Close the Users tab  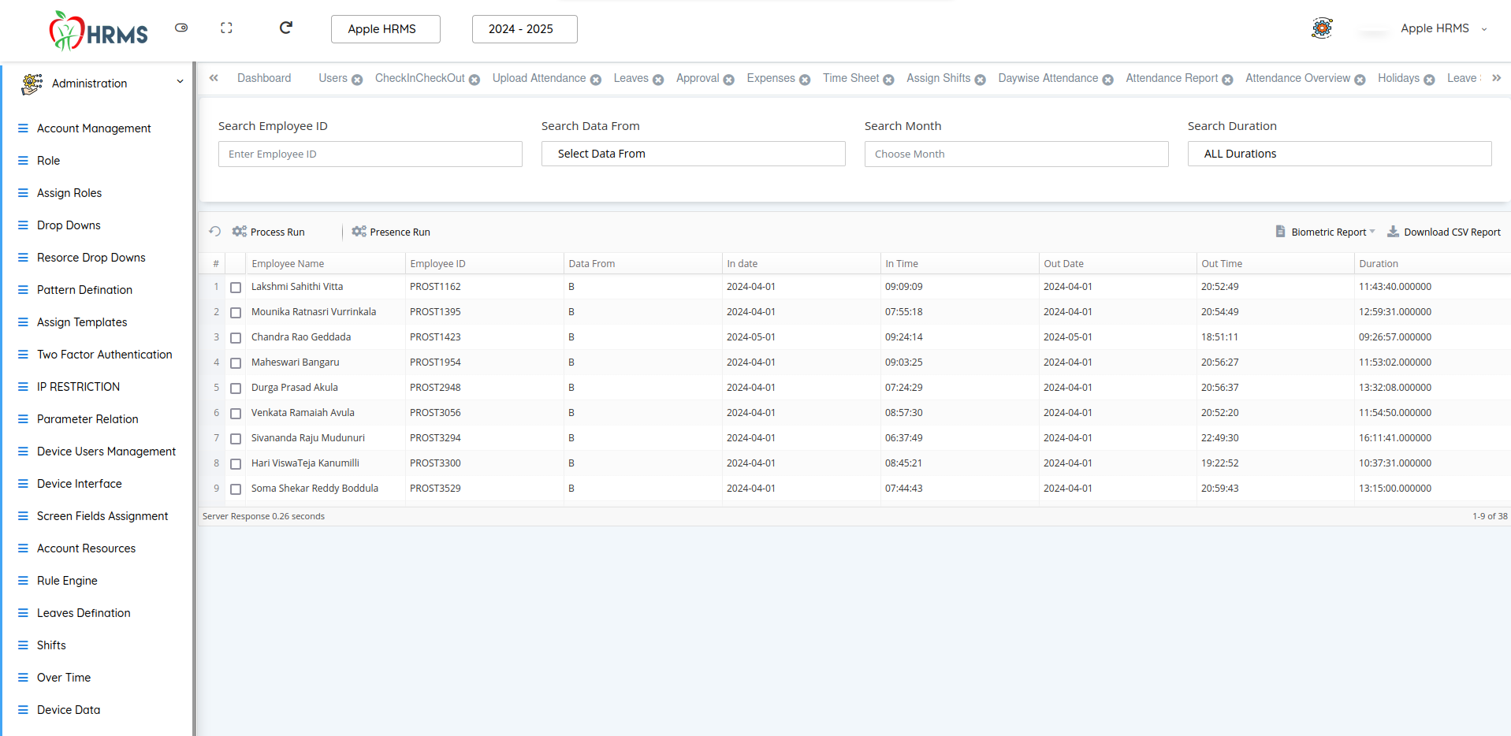click(357, 80)
